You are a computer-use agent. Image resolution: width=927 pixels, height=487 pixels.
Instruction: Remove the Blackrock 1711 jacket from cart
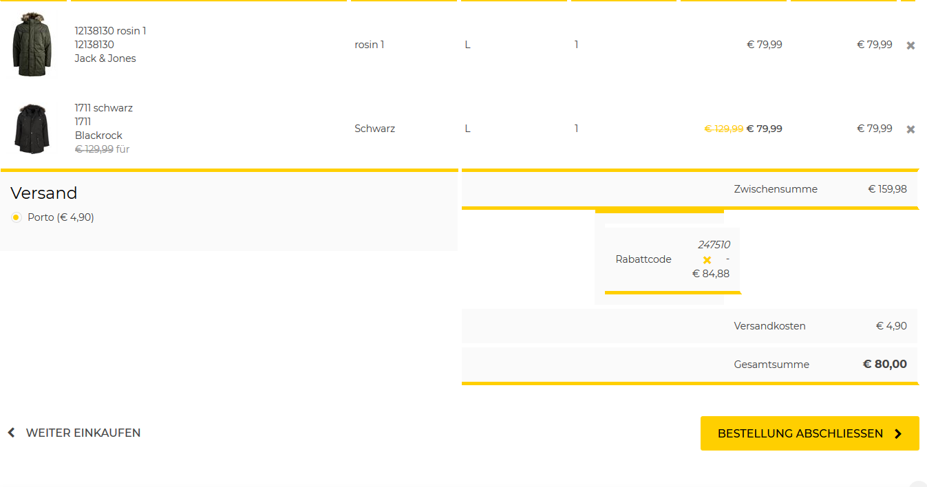(910, 129)
